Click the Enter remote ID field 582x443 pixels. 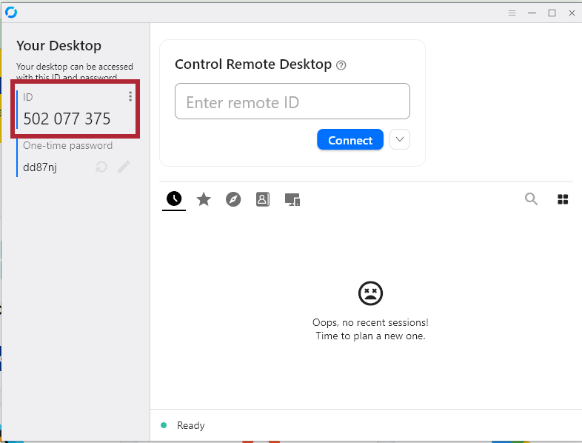click(x=292, y=101)
